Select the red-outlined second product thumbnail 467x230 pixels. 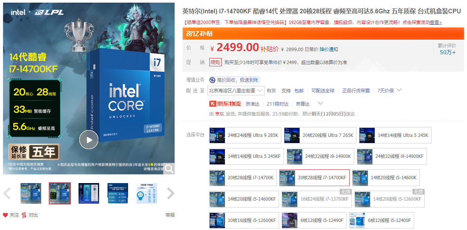(60, 193)
